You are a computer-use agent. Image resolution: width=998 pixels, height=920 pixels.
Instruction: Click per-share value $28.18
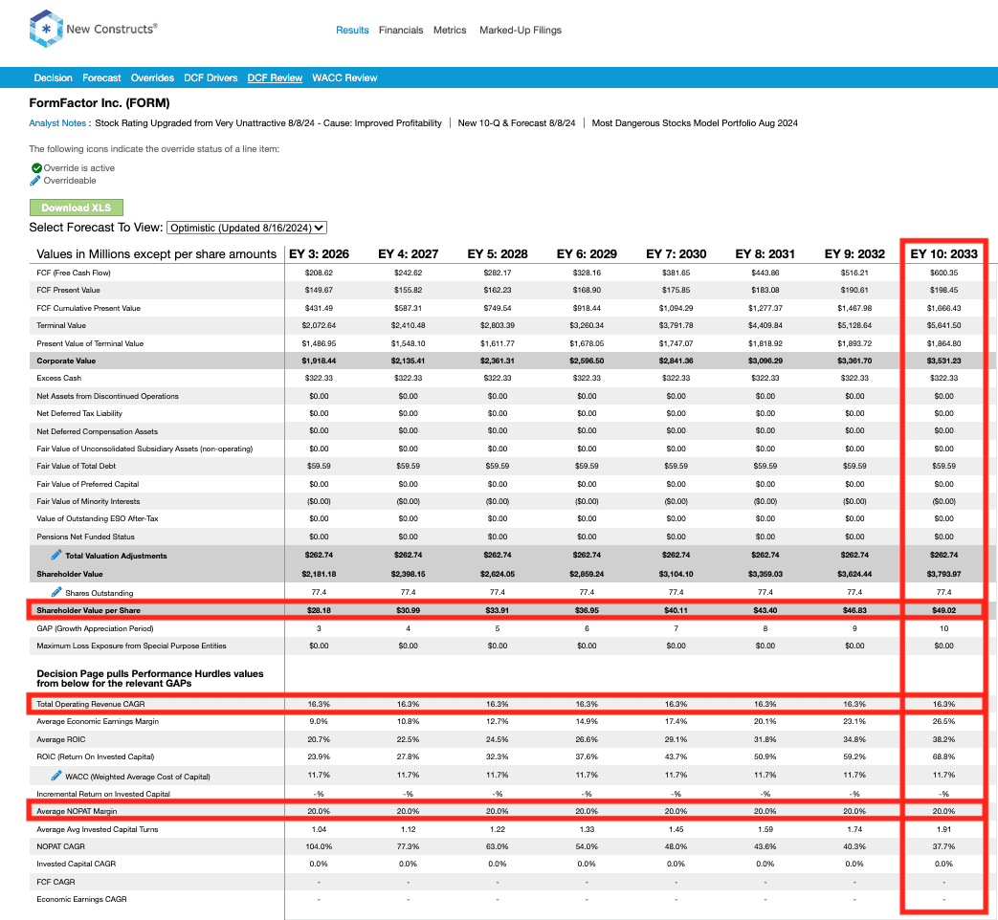(x=319, y=610)
